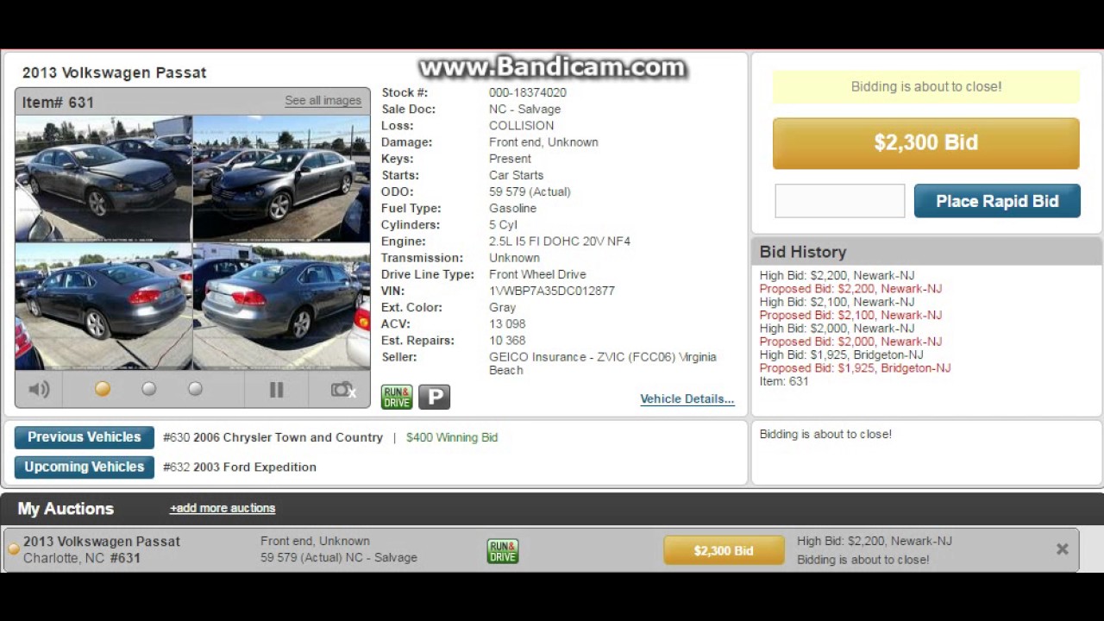Click the Bid History panel header

926,252
